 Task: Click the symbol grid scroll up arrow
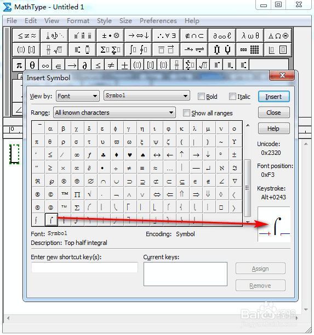(248, 125)
